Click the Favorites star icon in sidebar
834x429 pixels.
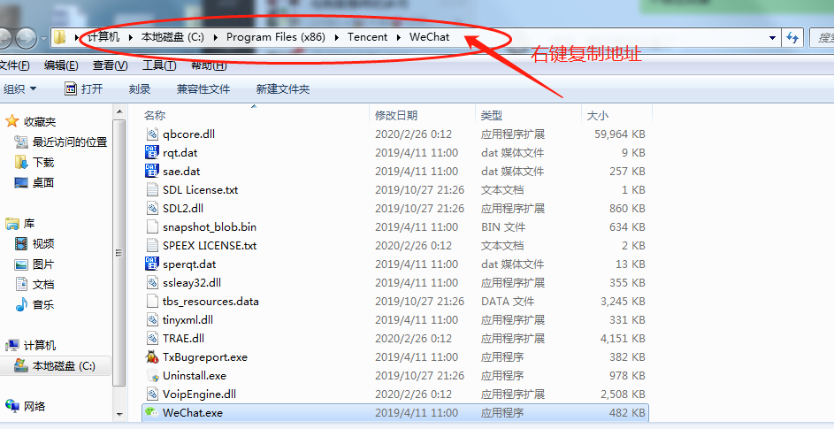pyautogui.click(x=11, y=121)
